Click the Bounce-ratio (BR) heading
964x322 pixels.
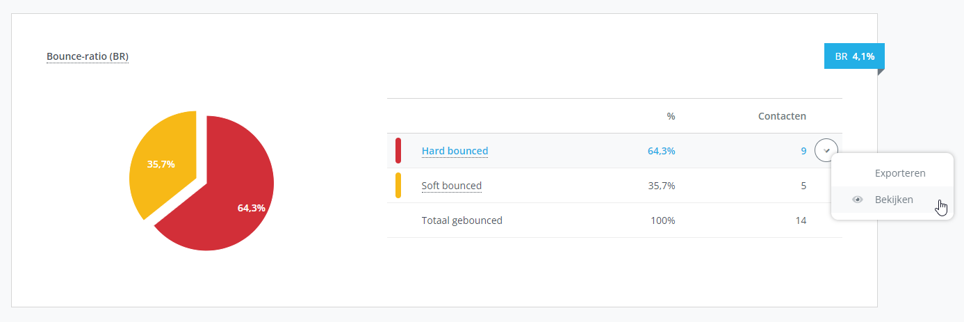(x=88, y=56)
